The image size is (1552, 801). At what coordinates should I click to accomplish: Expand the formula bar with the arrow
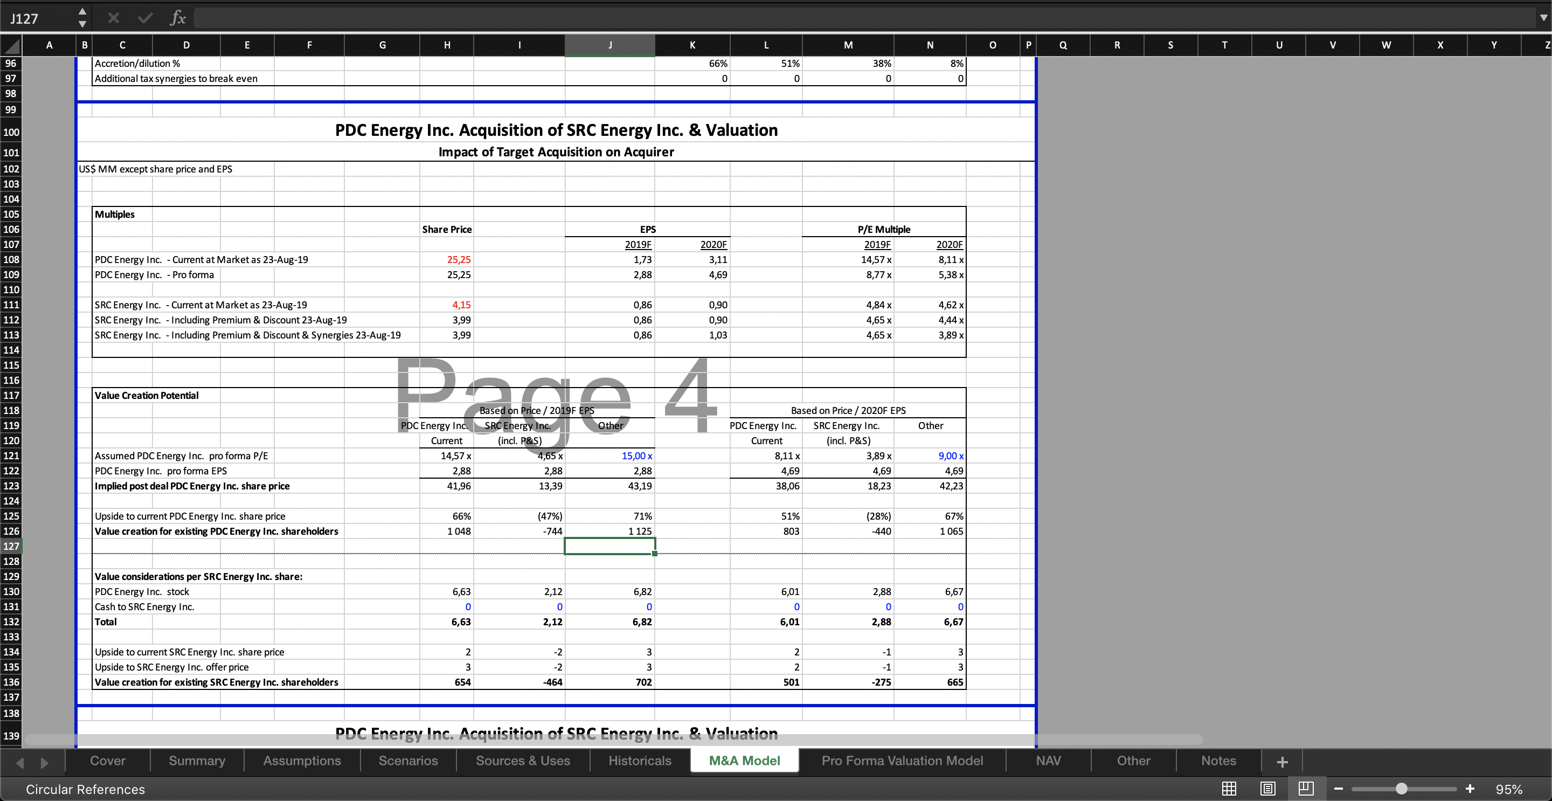click(x=1543, y=18)
